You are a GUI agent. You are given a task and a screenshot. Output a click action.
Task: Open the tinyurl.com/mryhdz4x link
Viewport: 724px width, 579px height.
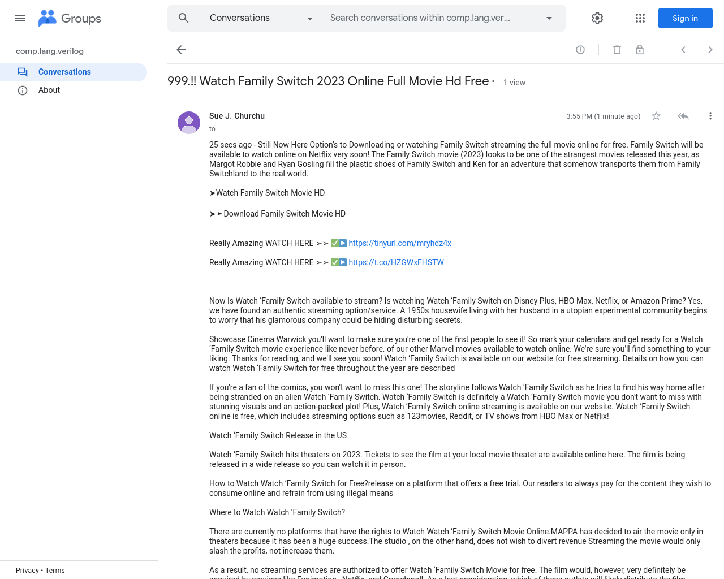[400, 243]
